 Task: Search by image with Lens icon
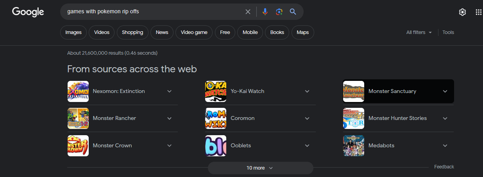click(x=279, y=12)
